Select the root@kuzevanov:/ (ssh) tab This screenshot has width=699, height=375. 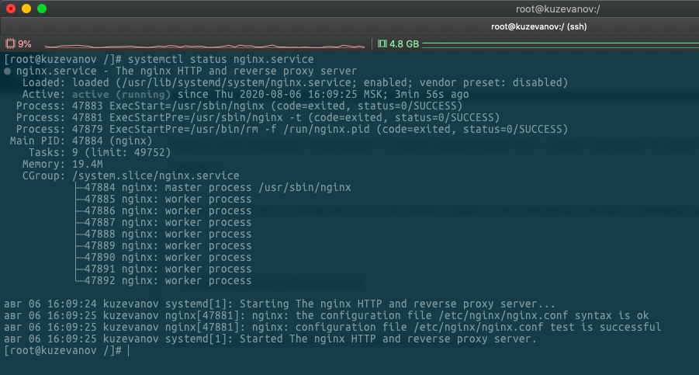pos(538,26)
